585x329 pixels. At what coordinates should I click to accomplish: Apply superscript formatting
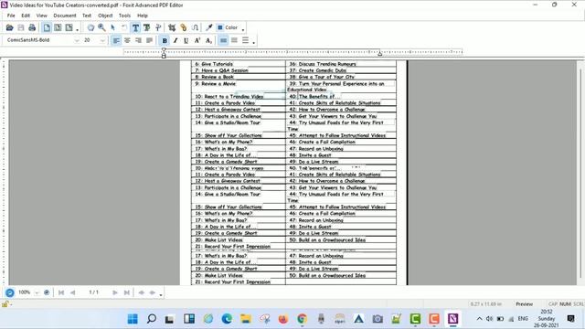coord(197,40)
